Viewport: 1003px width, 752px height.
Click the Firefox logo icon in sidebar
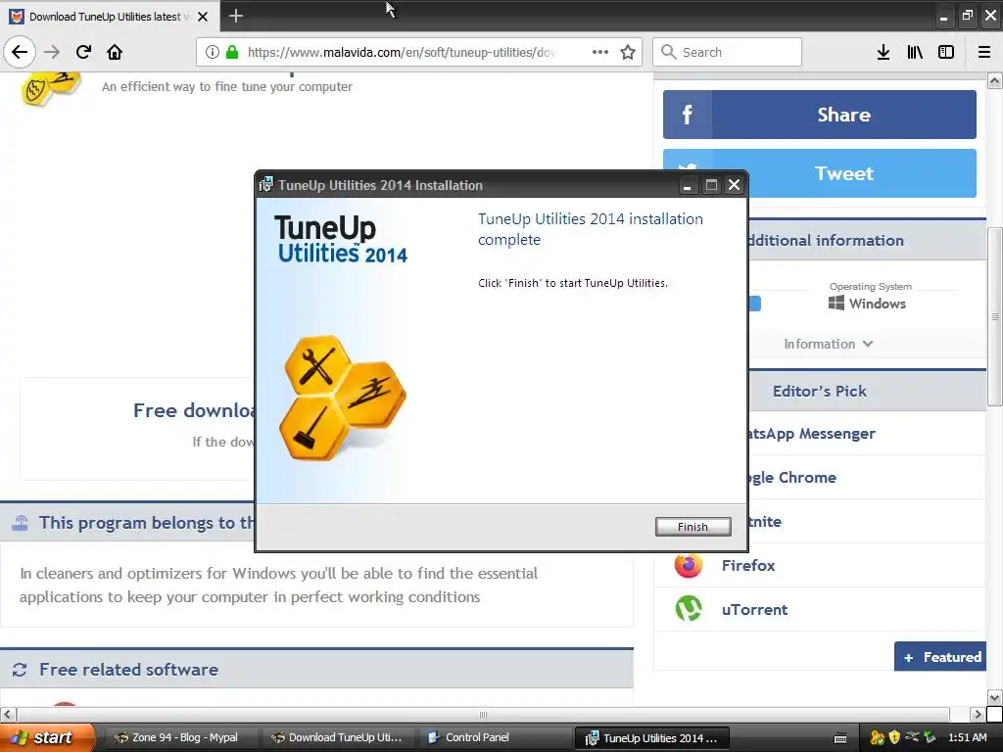pyautogui.click(x=689, y=565)
